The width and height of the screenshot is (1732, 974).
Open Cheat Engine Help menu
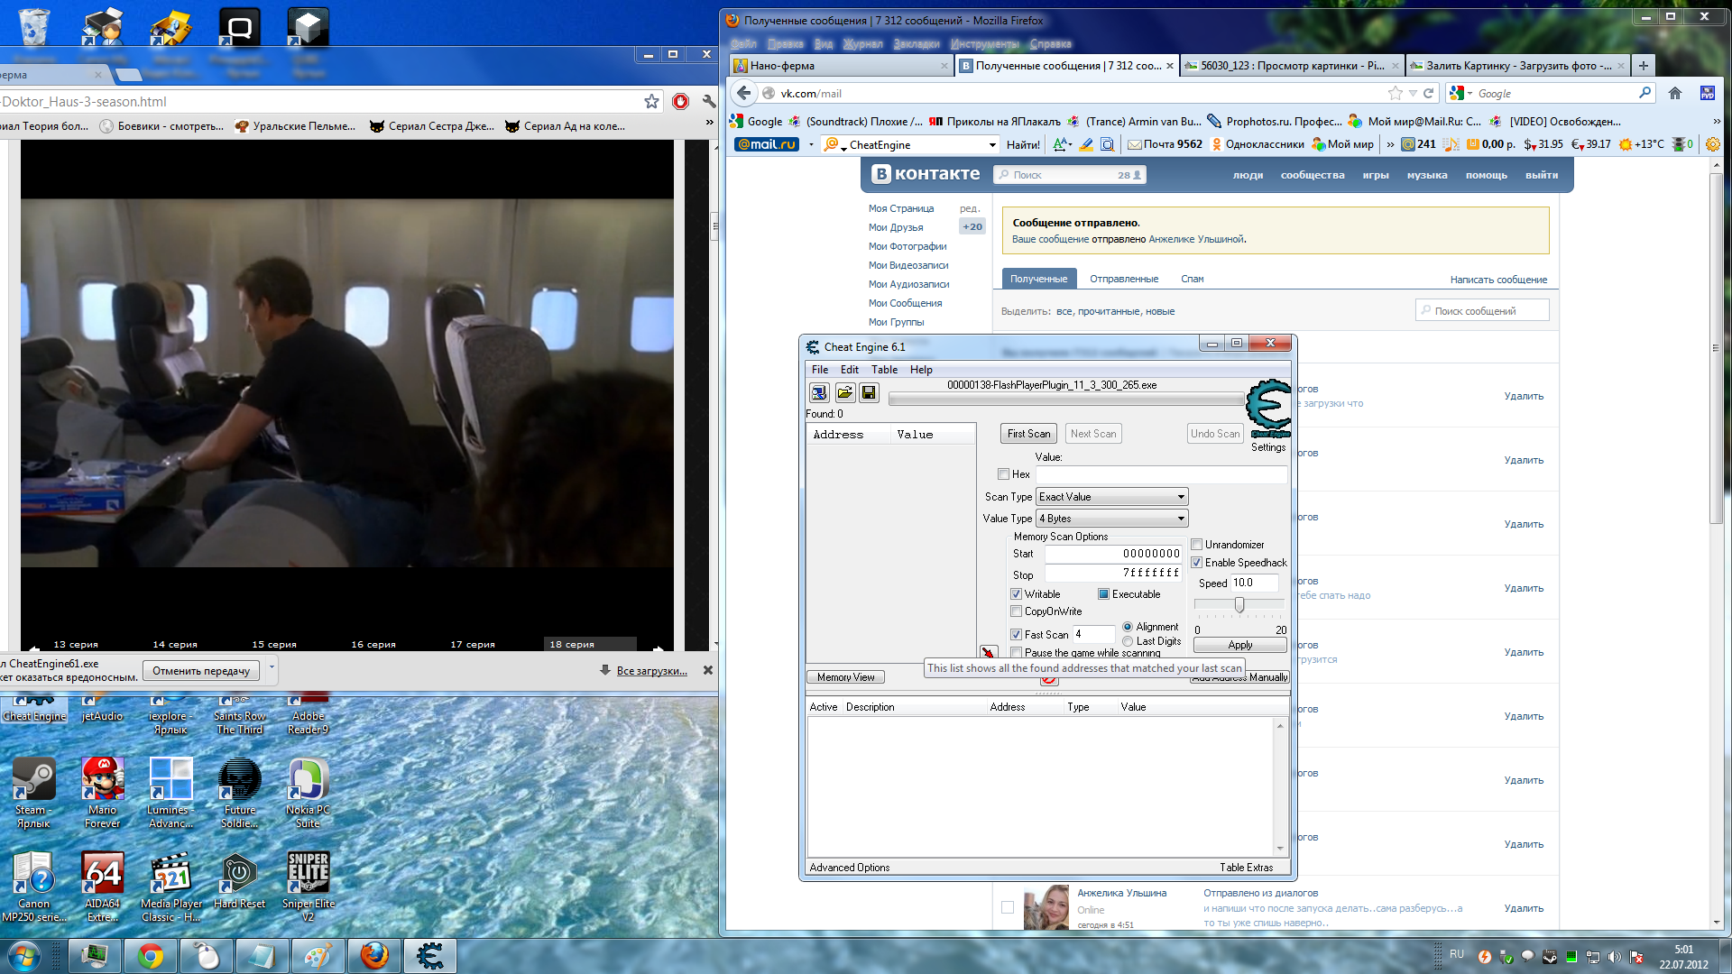pyautogui.click(x=921, y=370)
